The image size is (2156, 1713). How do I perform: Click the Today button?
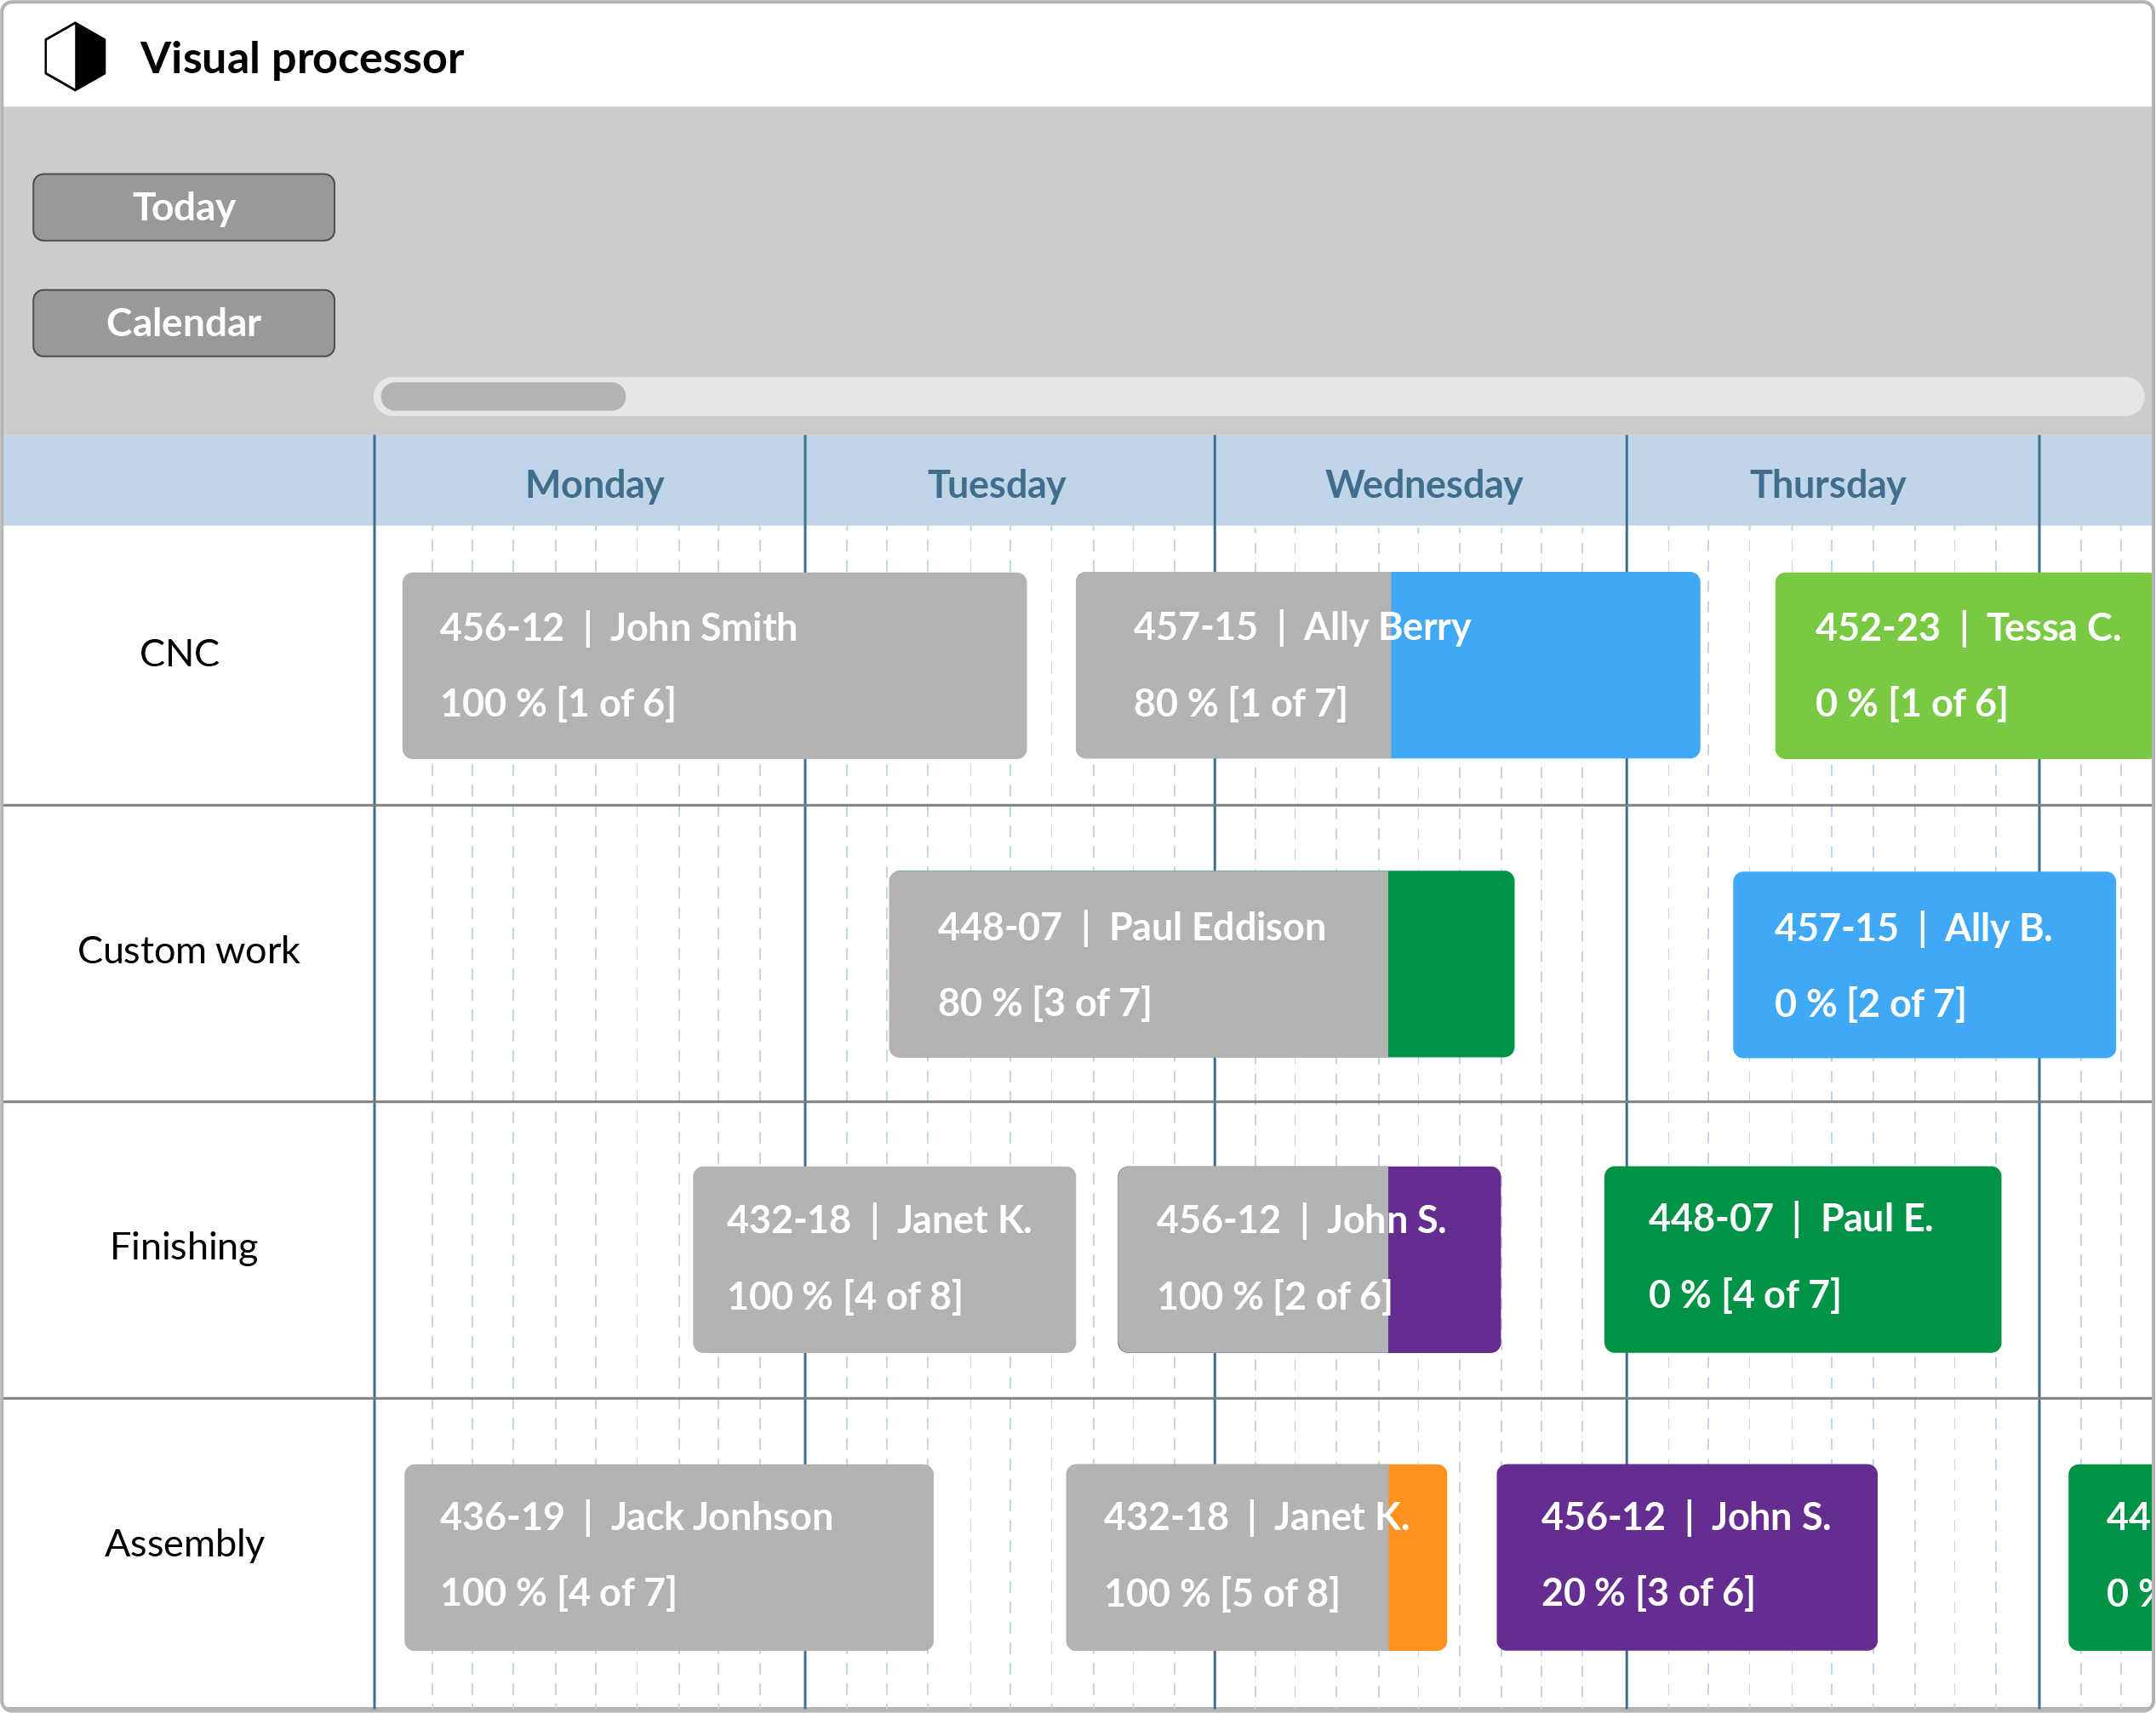pos(184,207)
